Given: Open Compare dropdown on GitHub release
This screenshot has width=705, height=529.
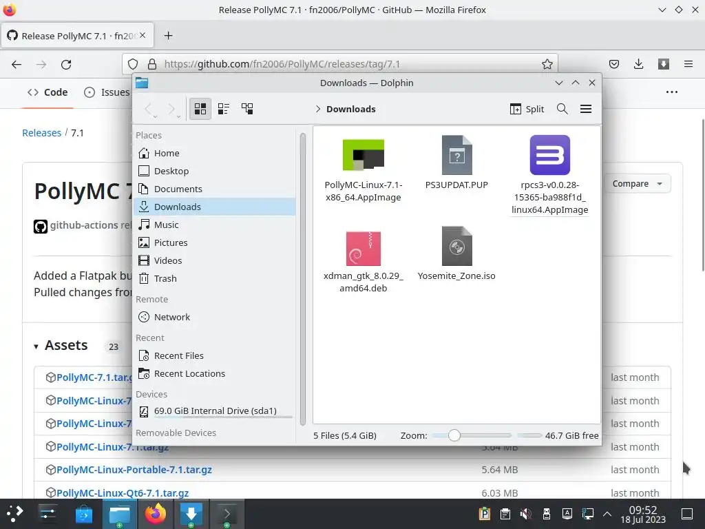Looking at the screenshot, I should click(637, 183).
